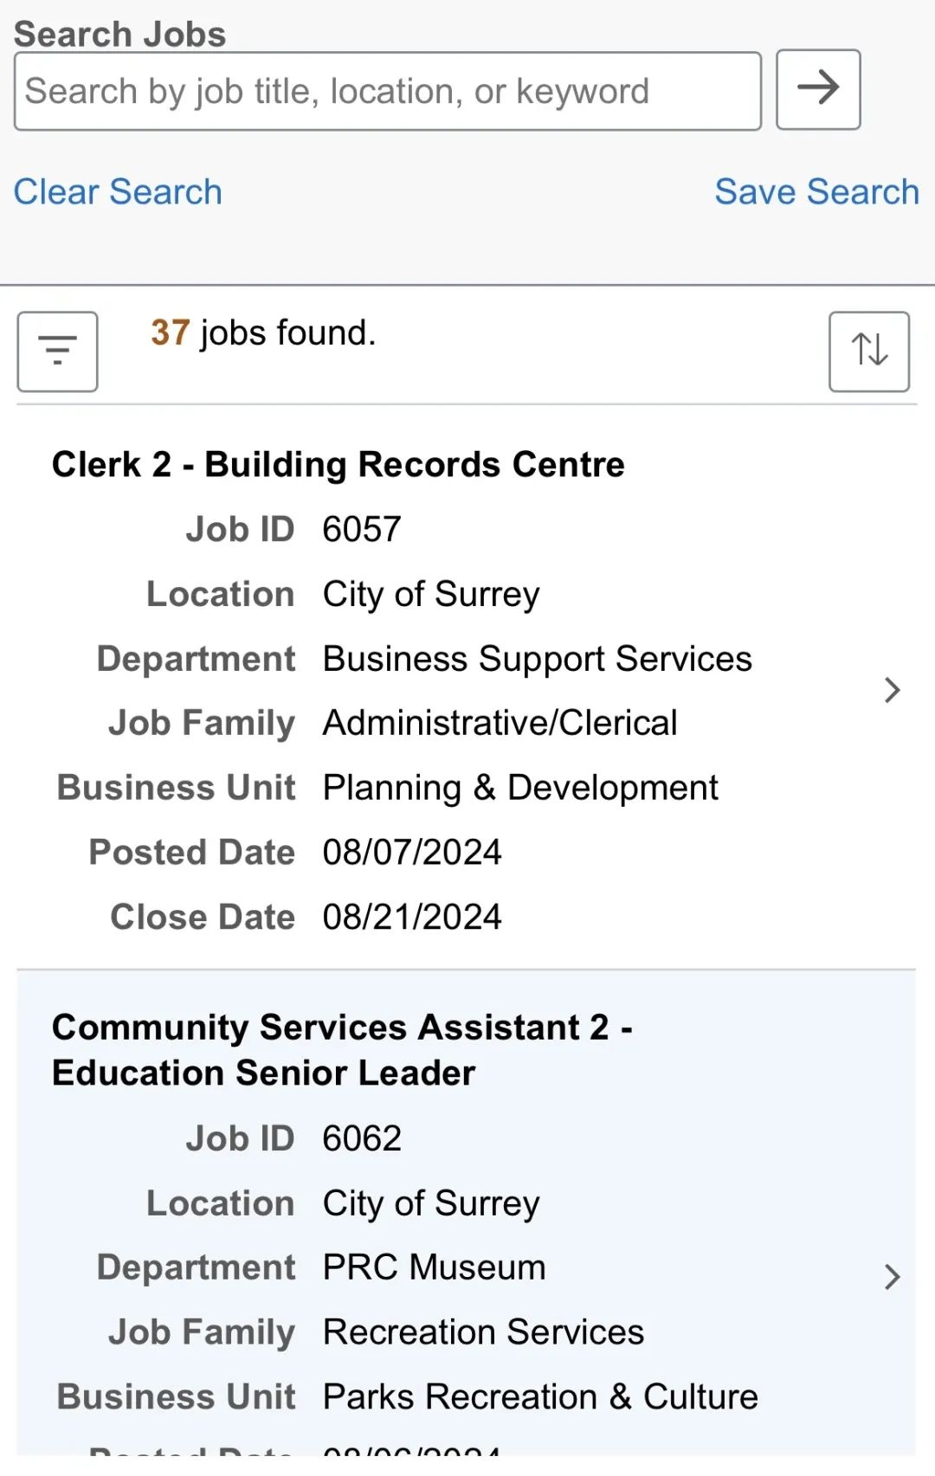Expand Community Services Assistant 2 chevron
This screenshot has width=935, height=1476.
[893, 1277]
